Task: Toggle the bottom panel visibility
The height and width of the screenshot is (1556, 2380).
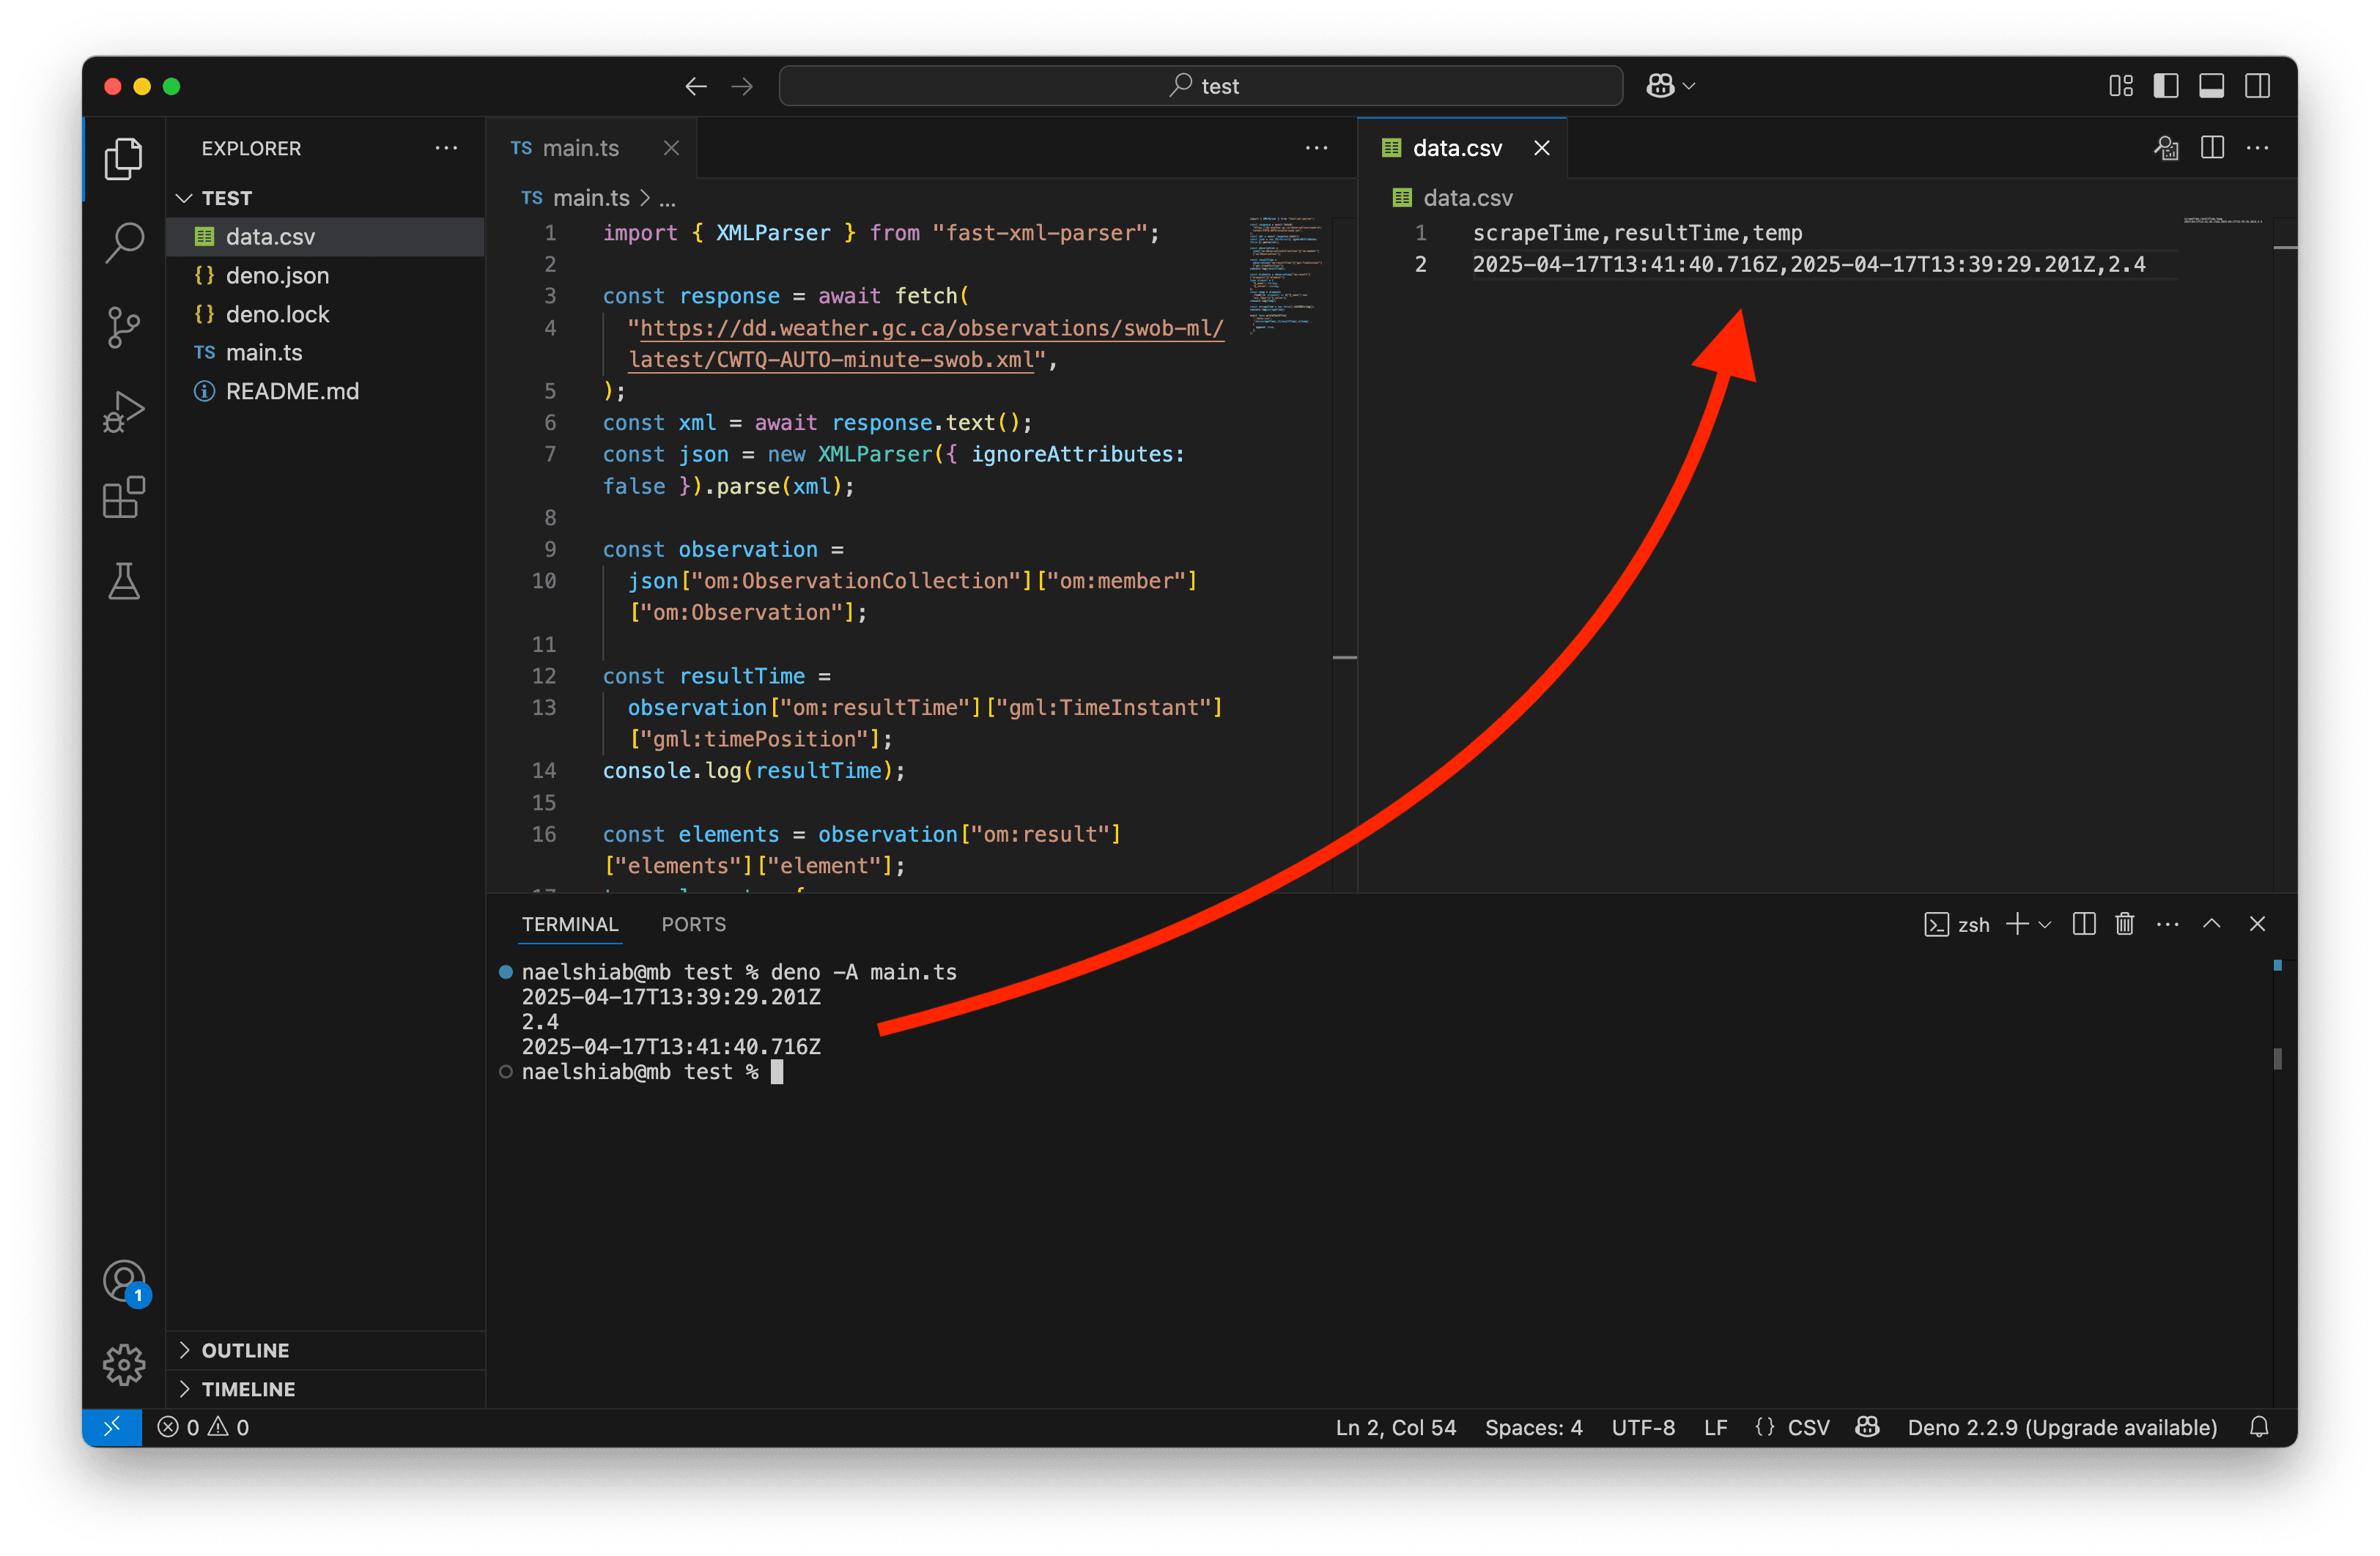Action: [x=2211, y=86]
